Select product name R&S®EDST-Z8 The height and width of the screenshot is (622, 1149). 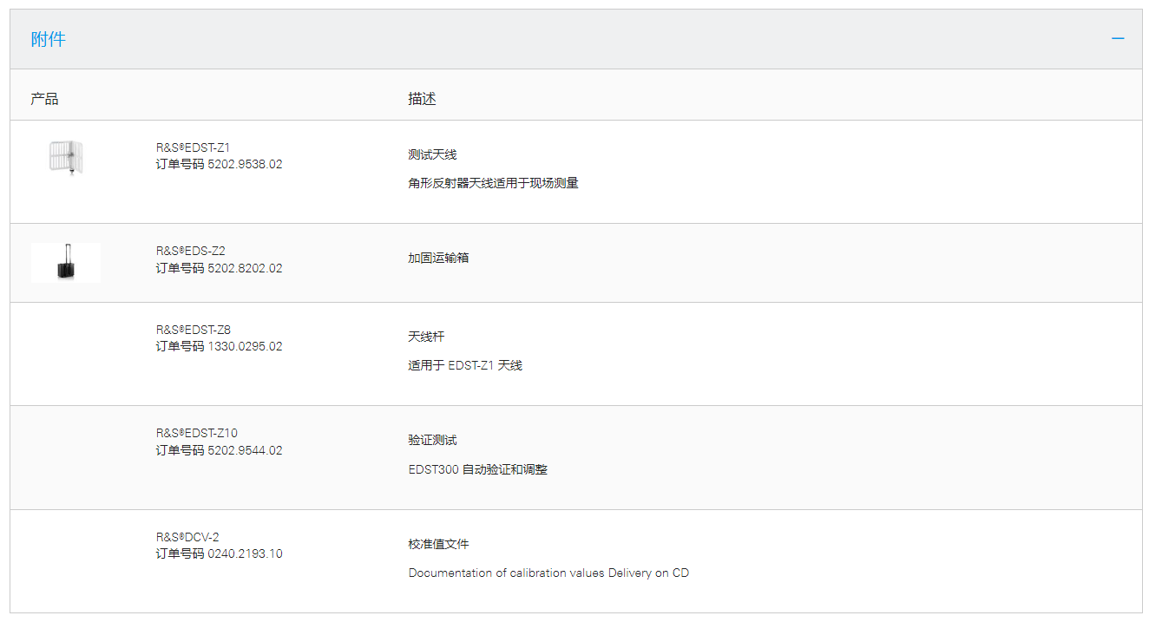click(193, 330)
